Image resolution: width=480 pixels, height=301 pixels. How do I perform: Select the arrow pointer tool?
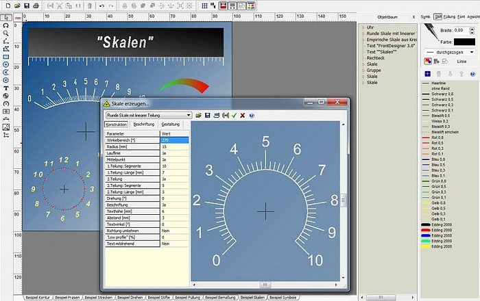tap(6, 16)
